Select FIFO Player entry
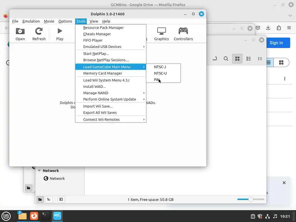The image size is (296, 222). point(111,40)
